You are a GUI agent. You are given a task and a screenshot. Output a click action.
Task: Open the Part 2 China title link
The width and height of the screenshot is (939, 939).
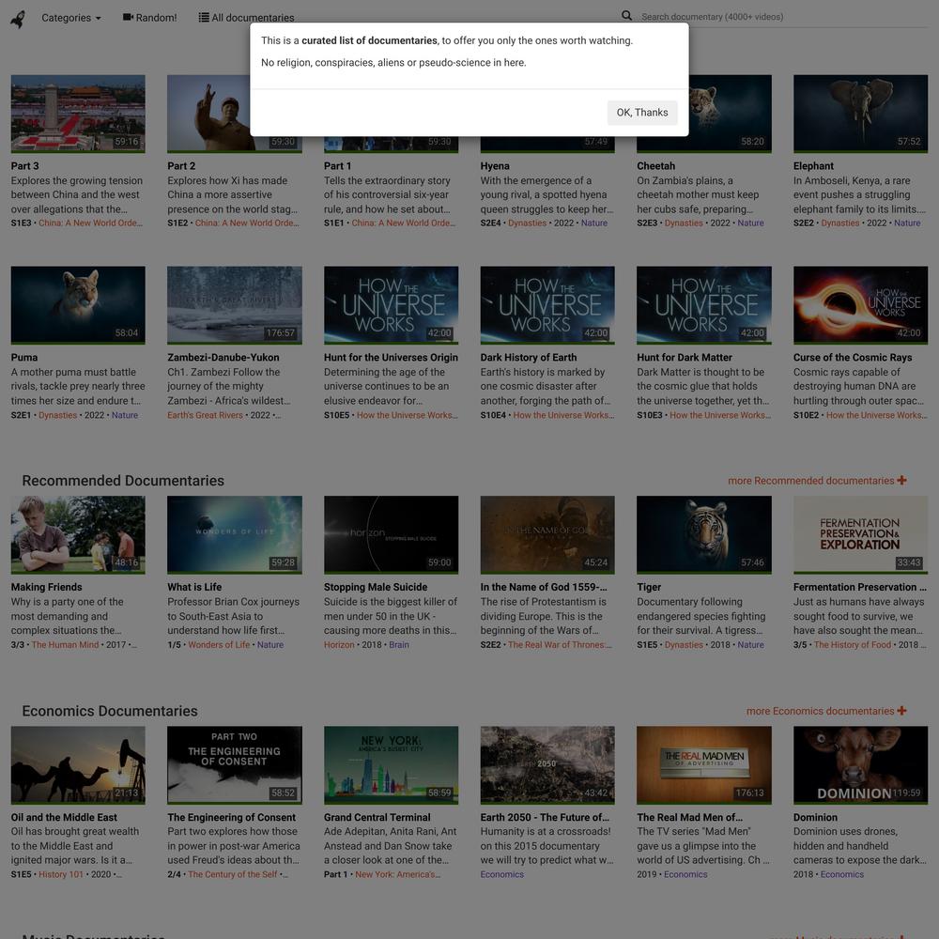tap(181, 166)
